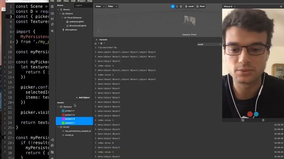Screen dimensions: 284x159
Task: Collapse the Device tree node
Action: [x=58, y=10]
